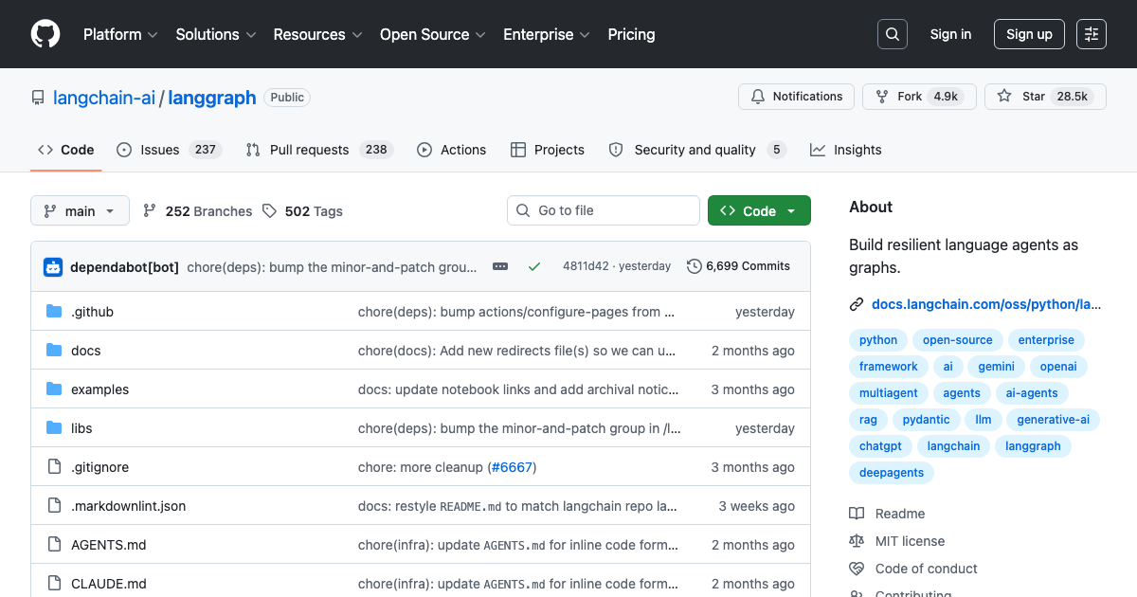Click the 6,699 Commits counter
This screenshot has width=1137, height=597.
(748, 266)
